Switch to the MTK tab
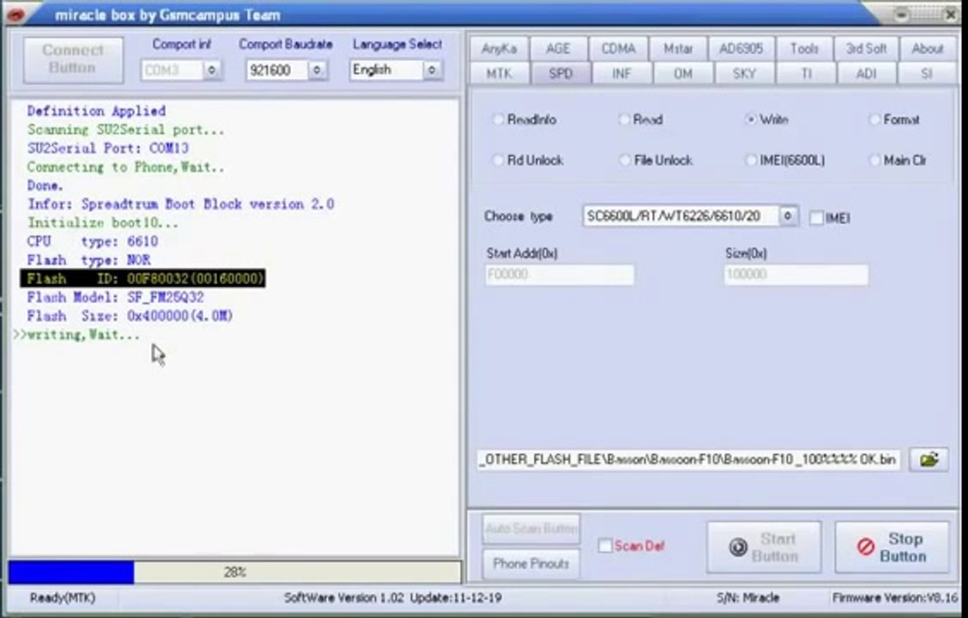Screen dimensions: 968x618 499,74
